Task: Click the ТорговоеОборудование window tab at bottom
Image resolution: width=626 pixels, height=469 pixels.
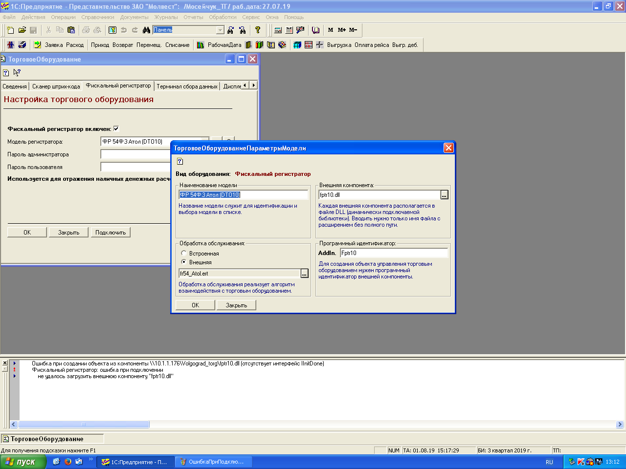Action: 52,439
